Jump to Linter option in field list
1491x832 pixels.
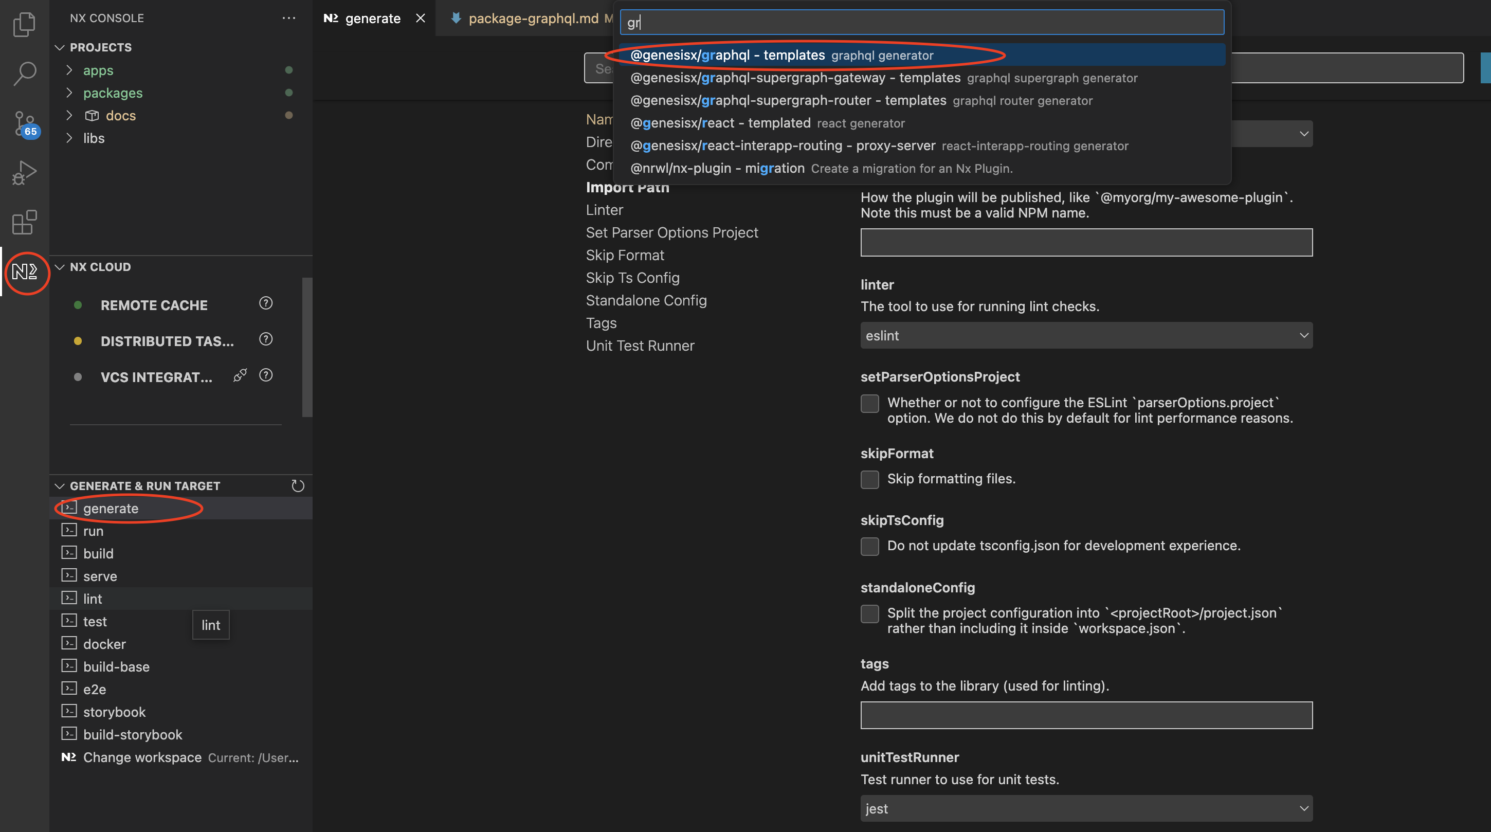[x=604, y=210]
